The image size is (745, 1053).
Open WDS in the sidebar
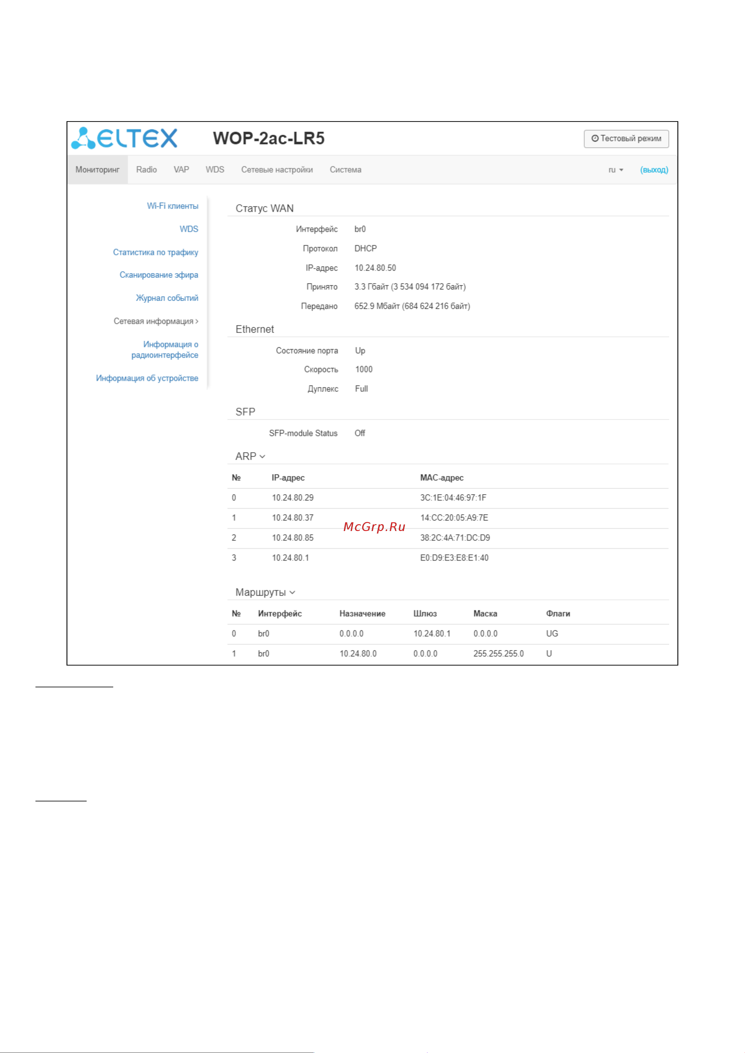click(189, 229)
